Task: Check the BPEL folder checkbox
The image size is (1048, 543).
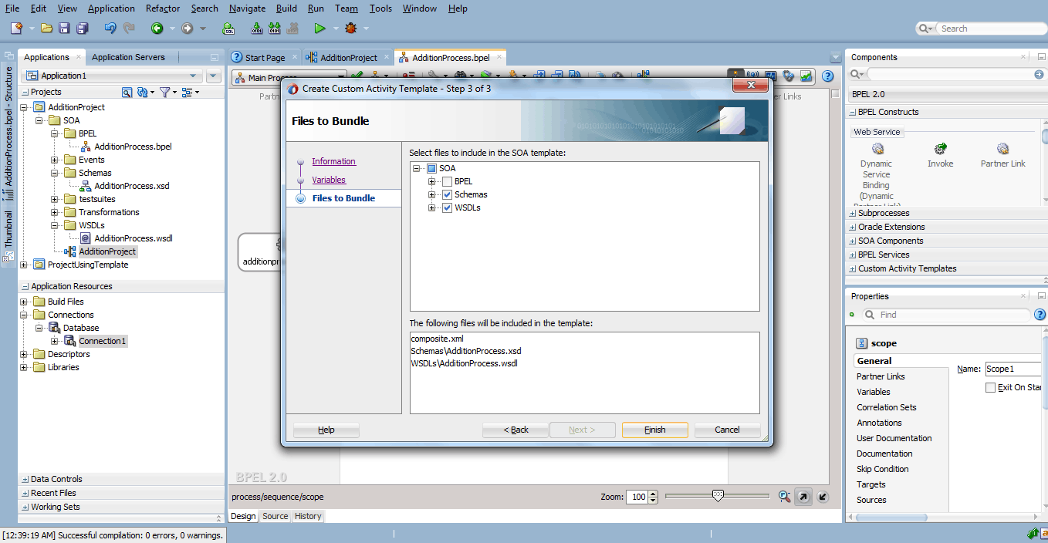Action: tap(447, 181)
